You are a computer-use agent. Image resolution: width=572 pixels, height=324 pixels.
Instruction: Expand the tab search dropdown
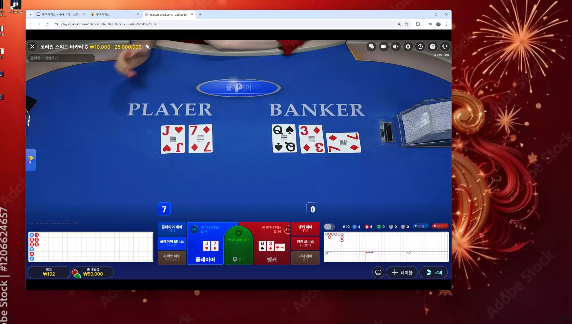pos(30,14)
